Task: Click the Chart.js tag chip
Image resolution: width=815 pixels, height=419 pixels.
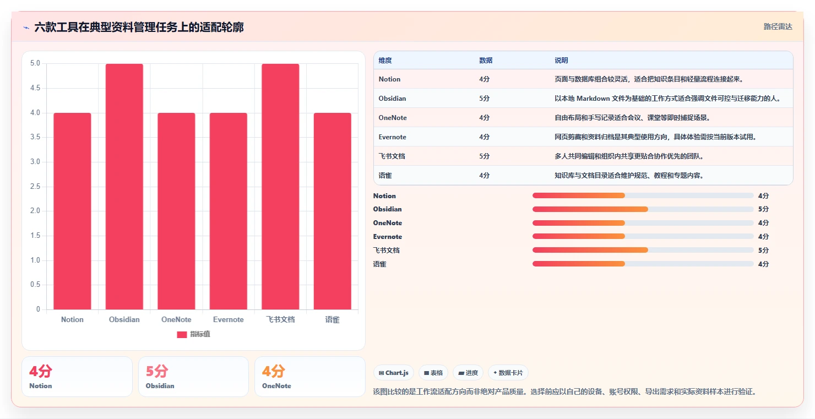Action: click(394, 373)
